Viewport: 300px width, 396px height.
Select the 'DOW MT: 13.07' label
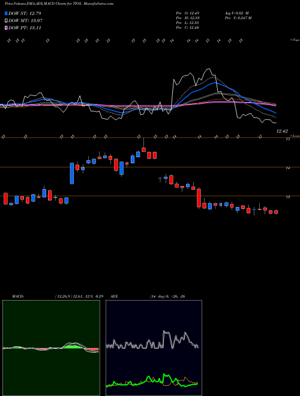pos(26,21)
